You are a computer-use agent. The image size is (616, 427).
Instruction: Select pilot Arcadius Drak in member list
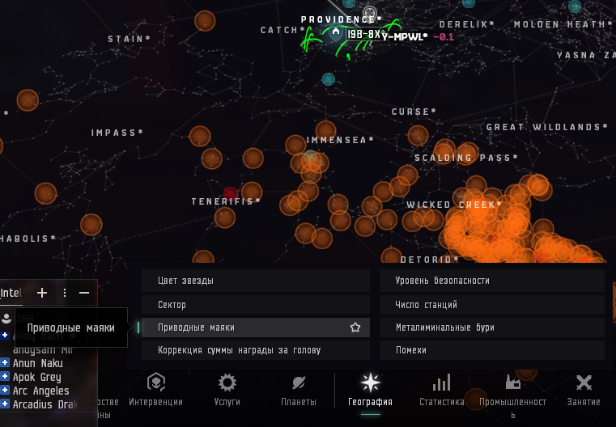tap(45, 404)
